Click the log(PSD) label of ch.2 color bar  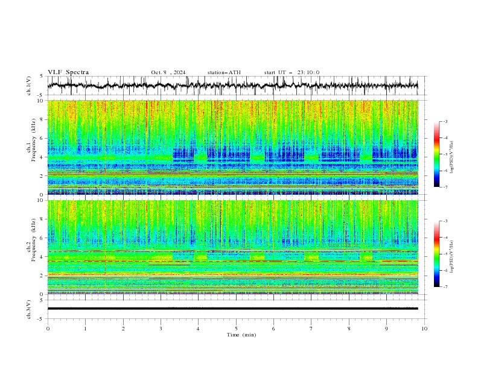(452, 257)
